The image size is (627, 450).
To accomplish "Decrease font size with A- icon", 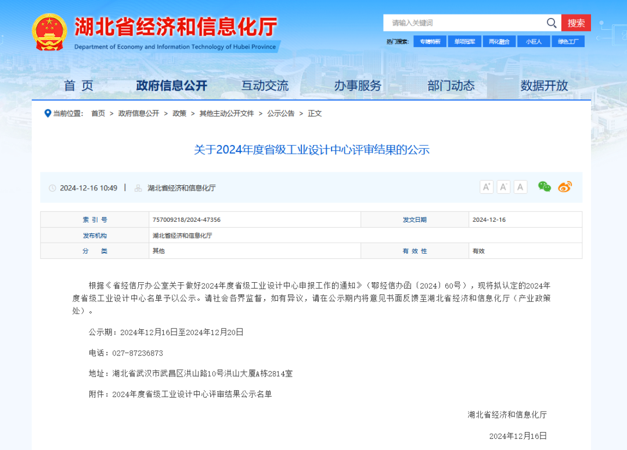I will tap(503, 187).
